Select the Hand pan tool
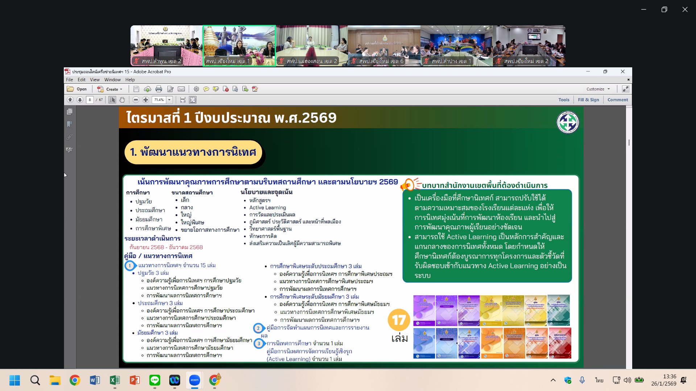 click(x=122, y=100)
